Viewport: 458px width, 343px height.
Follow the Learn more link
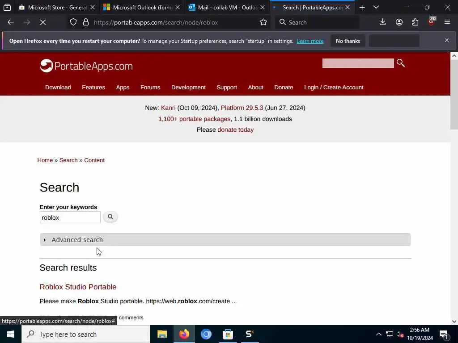coord(310,41)
